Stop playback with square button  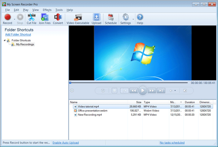[114, 91]
